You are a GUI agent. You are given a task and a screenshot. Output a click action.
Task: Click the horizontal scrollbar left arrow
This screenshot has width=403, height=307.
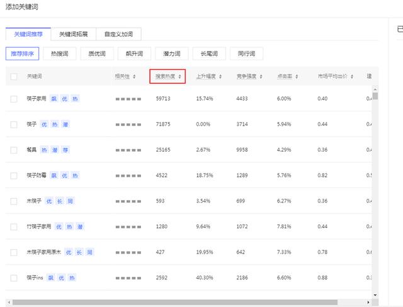pyautogui.click(x=9, y=303)
